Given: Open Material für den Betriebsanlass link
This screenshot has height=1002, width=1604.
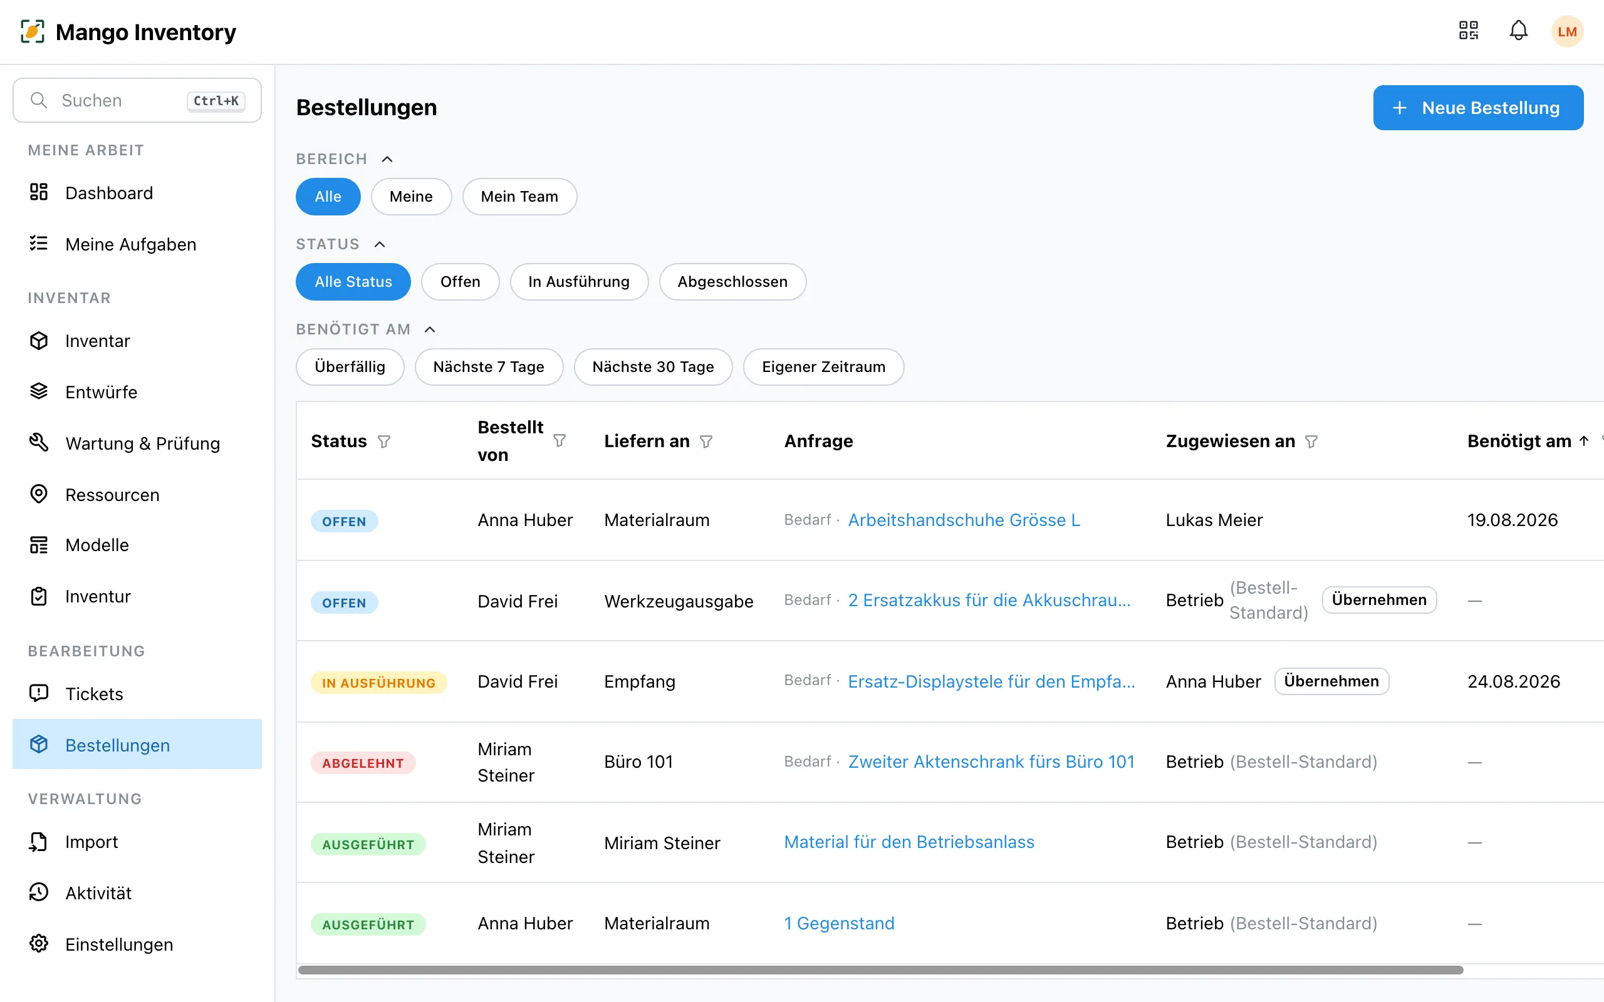Looking at the screenshot, I should pyautogui.click(x=909, y=842).
